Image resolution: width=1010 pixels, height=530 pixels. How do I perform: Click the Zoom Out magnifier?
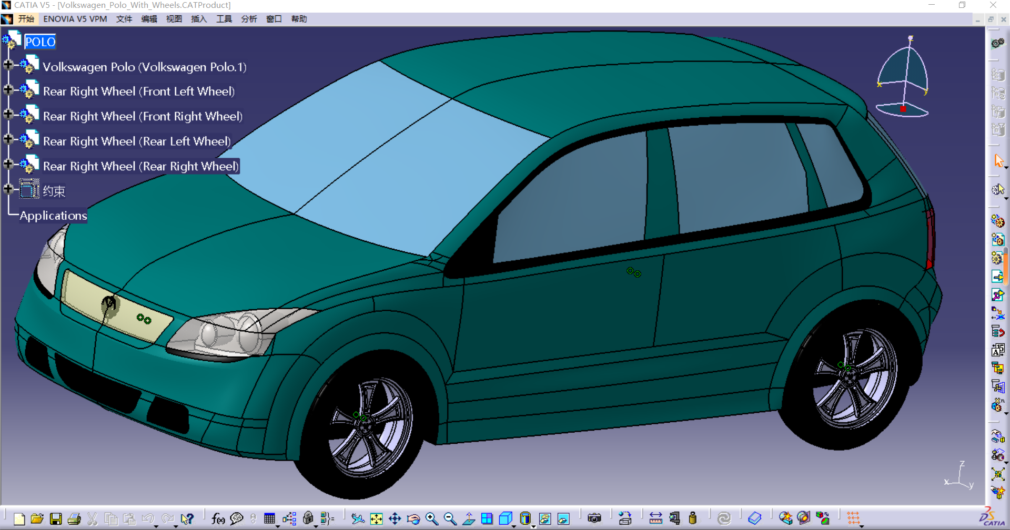(x=450, y=519)
